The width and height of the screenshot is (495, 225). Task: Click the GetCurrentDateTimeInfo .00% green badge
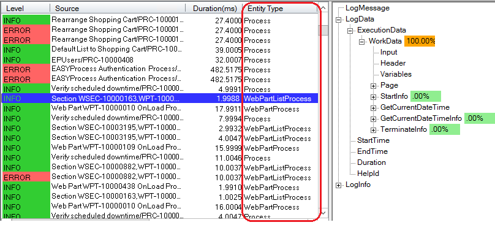[480, 118]
